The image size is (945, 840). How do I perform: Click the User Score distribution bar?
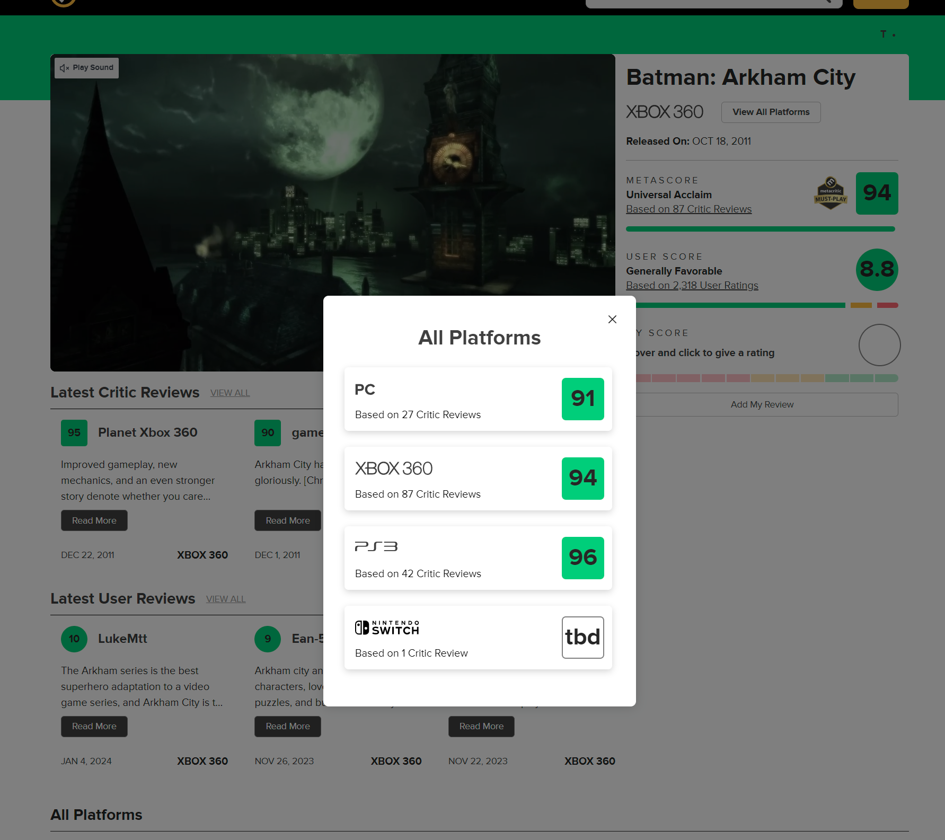point(767,305)
